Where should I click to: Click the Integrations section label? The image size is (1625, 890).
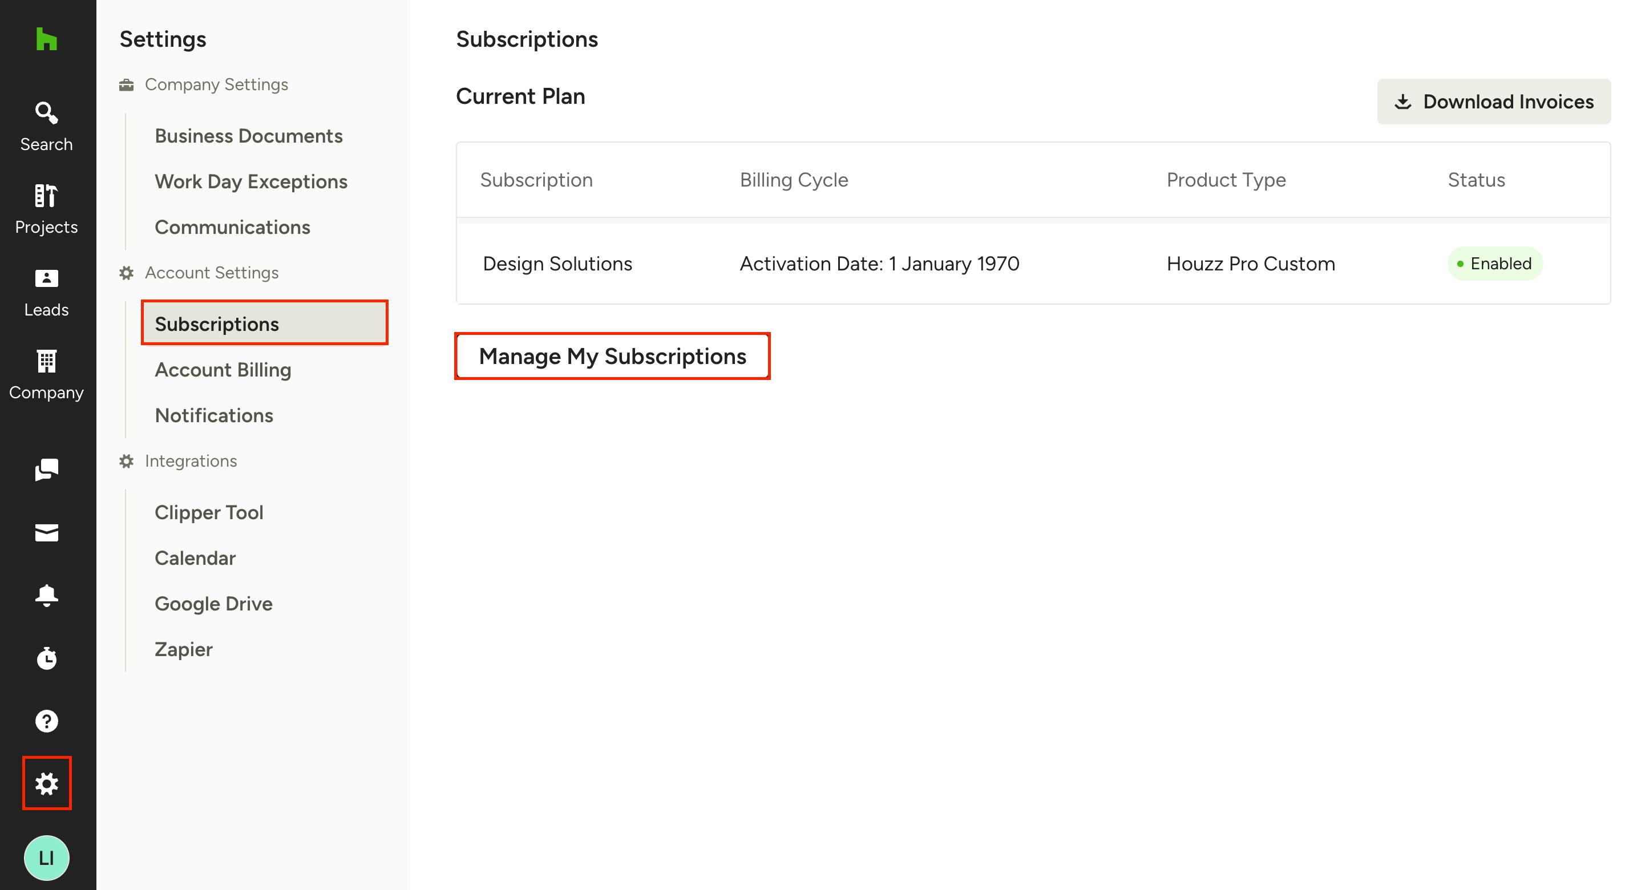[191, 461]
